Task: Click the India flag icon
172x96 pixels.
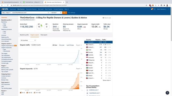Action: (x=87, y=50)
